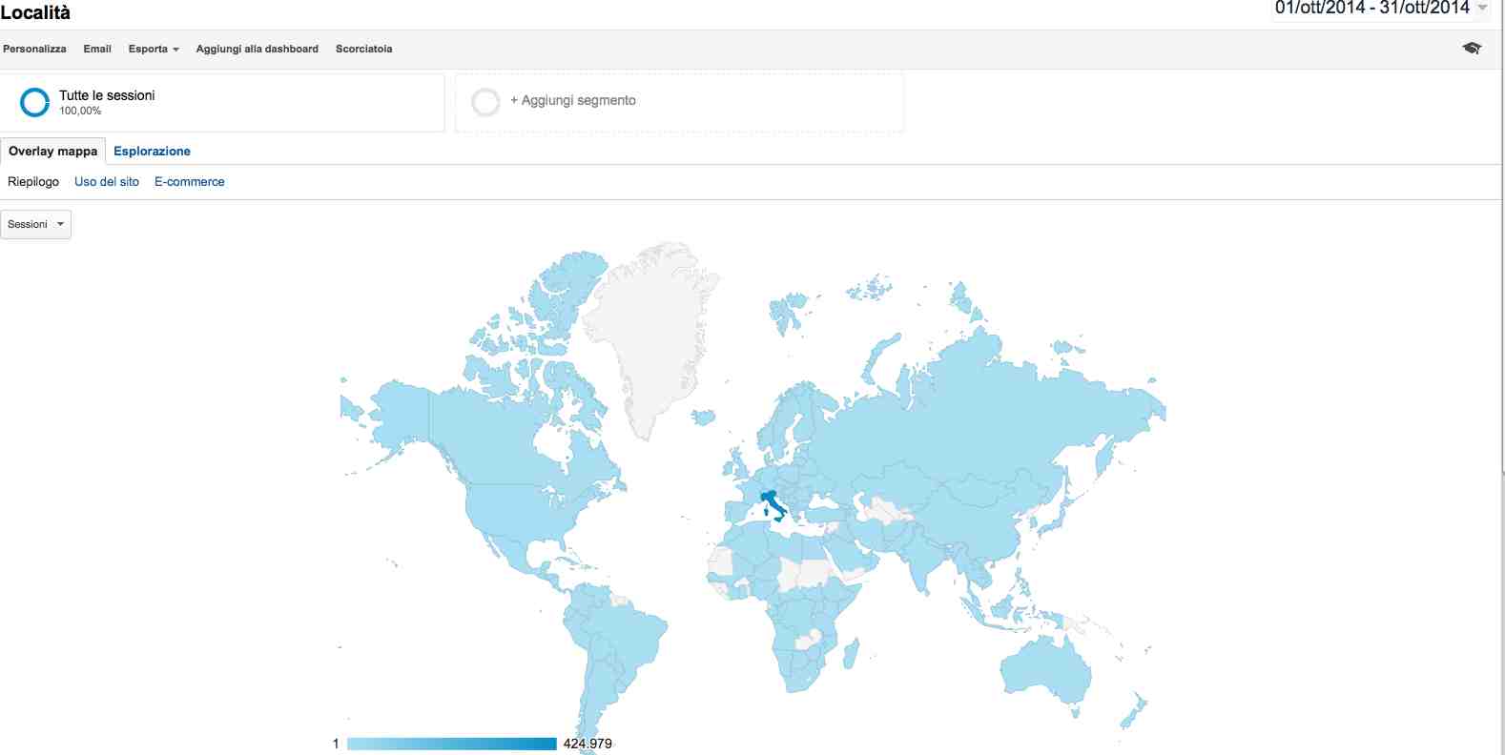The height and width of the screenshot is (755, 1505).
Task: Click the sessions color gradient legend
Action: (451, 744)
